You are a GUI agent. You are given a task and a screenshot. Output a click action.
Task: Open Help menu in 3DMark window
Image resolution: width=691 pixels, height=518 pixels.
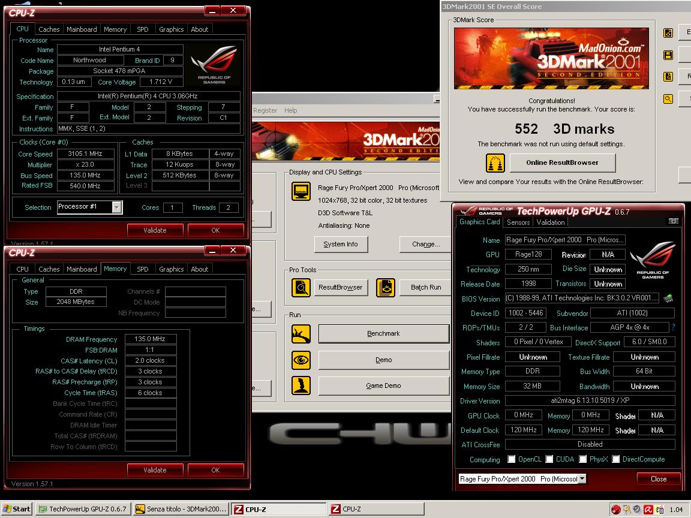(290, 110)
